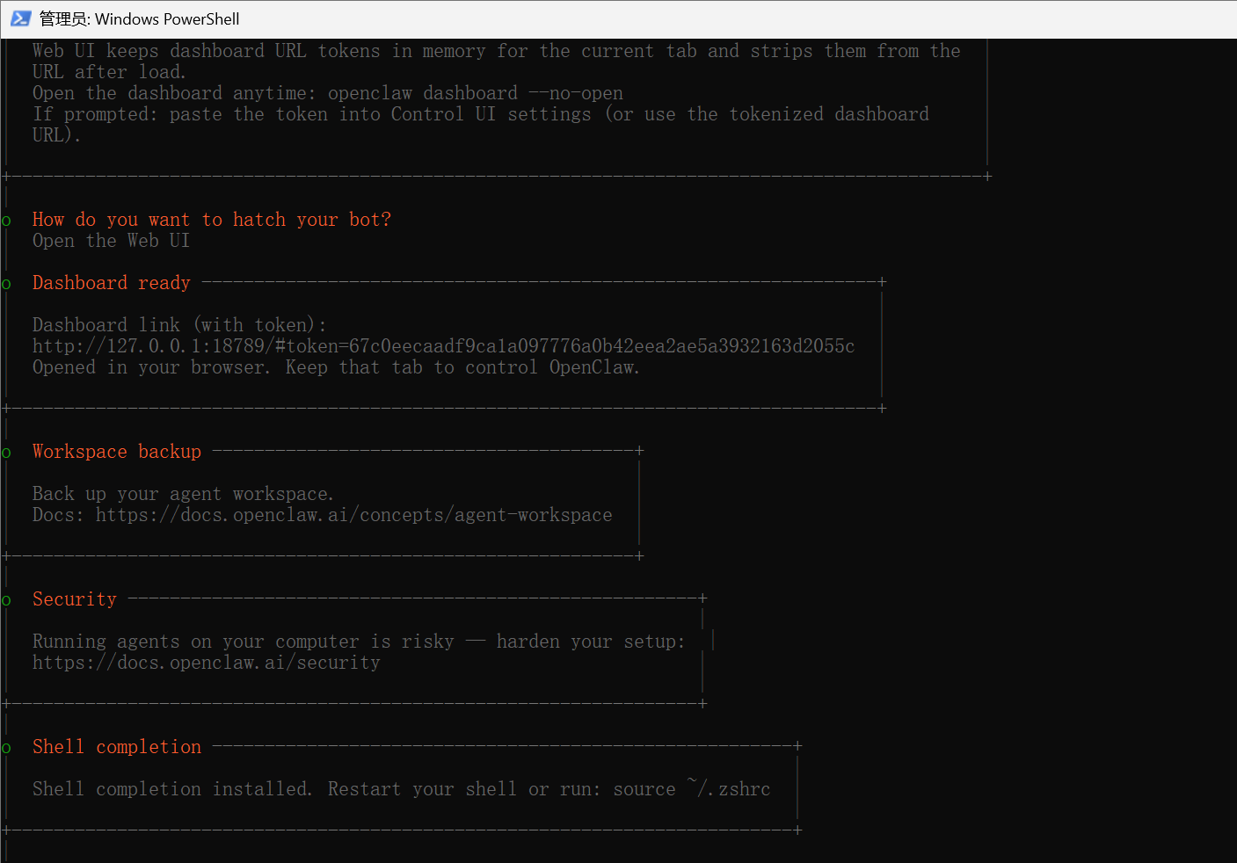Click the 'How do you want to hatch your bot?' prompt
The height and width of the screenshot is (863, 1237).
[212, 220]
